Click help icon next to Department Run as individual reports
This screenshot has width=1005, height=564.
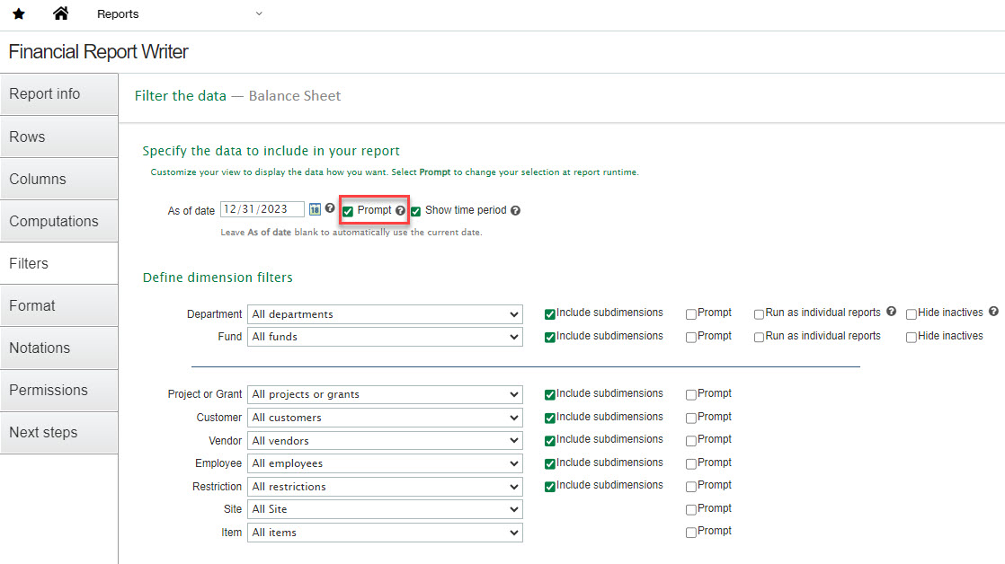point(891,312)
